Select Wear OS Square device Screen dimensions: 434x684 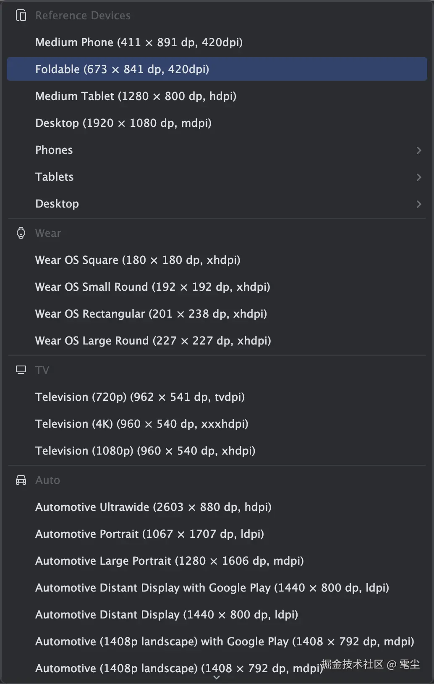[138, 260]
